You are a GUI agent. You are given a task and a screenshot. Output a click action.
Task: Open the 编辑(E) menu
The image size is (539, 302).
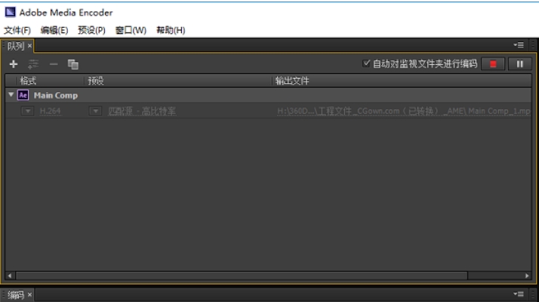click(x=54, y=30)
